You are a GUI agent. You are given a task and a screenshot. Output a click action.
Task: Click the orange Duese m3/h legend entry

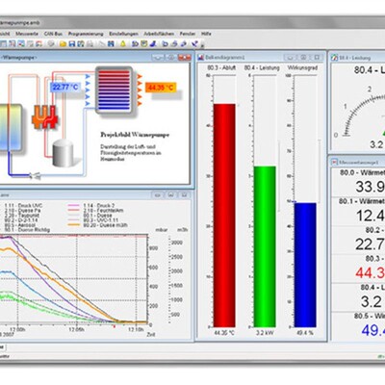pyautogui.click(x=98, y=225)
